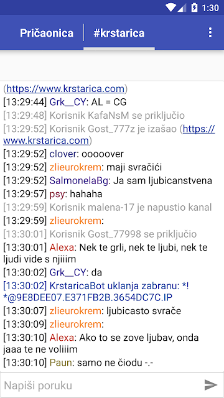Viewport: 224px width, 398px height.
Task: Focus the Napiši poruku message field
Action: pos(101,385)
